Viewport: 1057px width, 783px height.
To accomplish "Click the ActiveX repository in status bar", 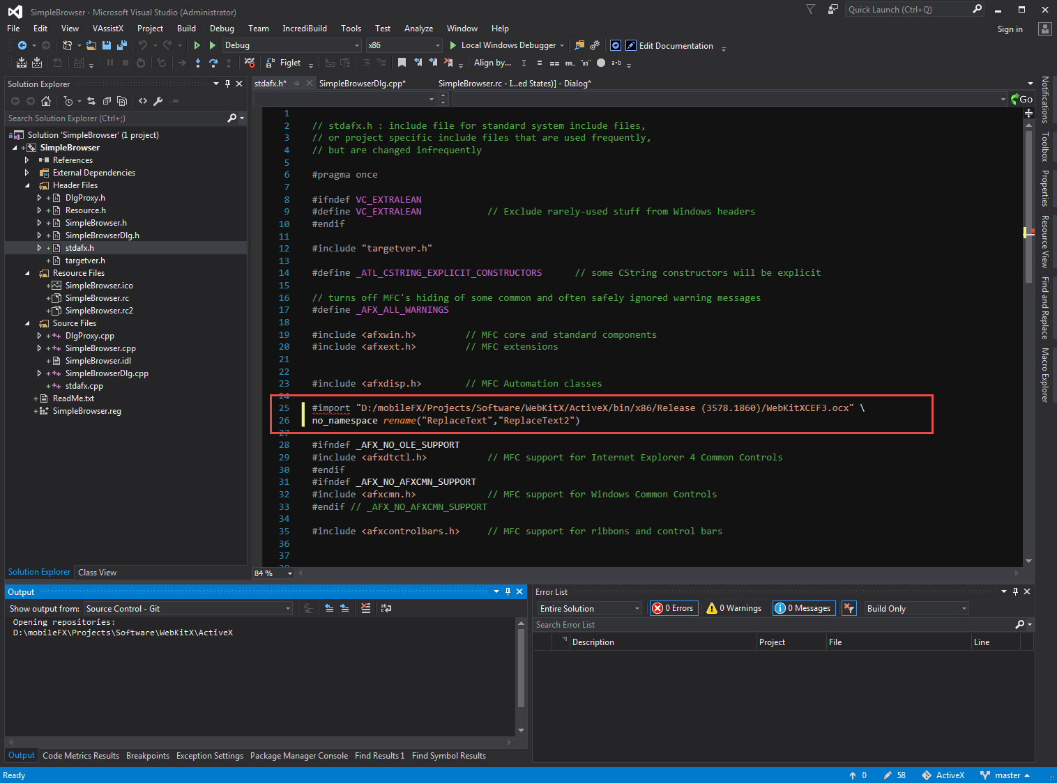I will coord(943,775).
